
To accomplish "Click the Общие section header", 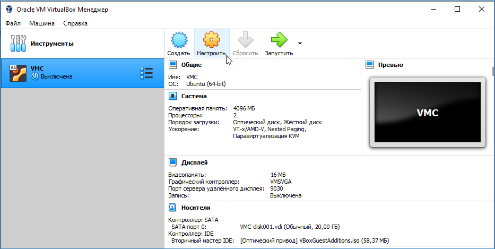I will tap(191, 65).
